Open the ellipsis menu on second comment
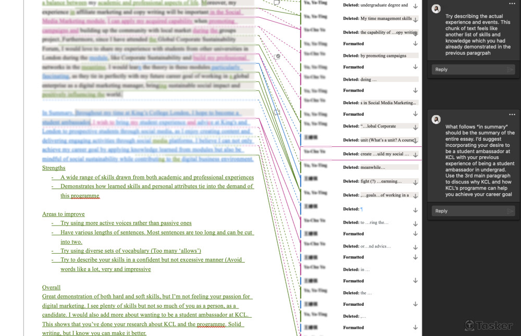Screen dimensions: 521x336 [x=512, y=115]
